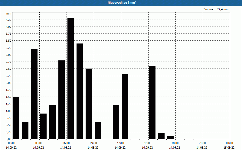Click the 2,5 mm bar ending at 09:00
Viewport: 242px width, 151px height.
[89, 104]
